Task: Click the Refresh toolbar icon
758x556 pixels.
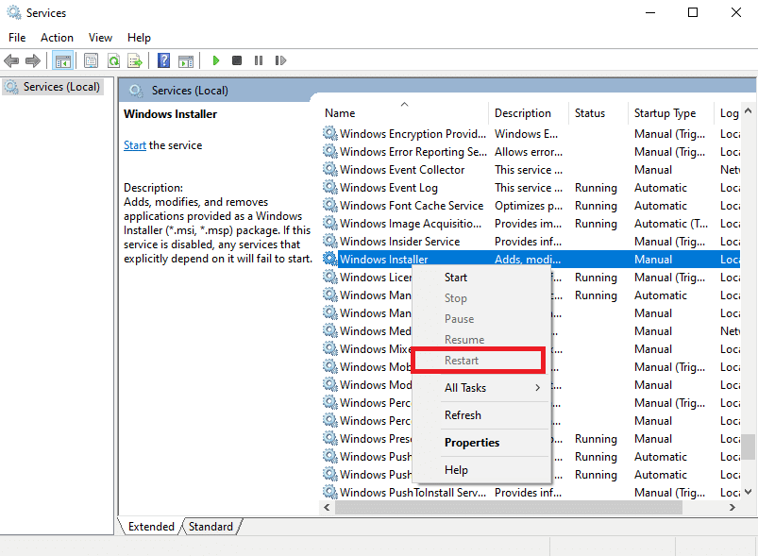Action: pyautogui.click(x=113, y=61)
